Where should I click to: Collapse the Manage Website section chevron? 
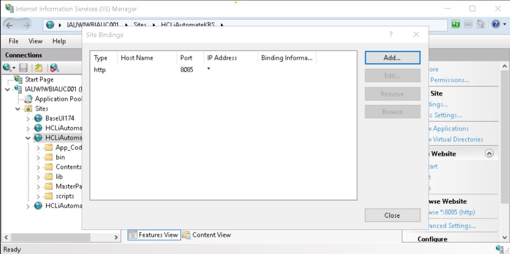489,154
